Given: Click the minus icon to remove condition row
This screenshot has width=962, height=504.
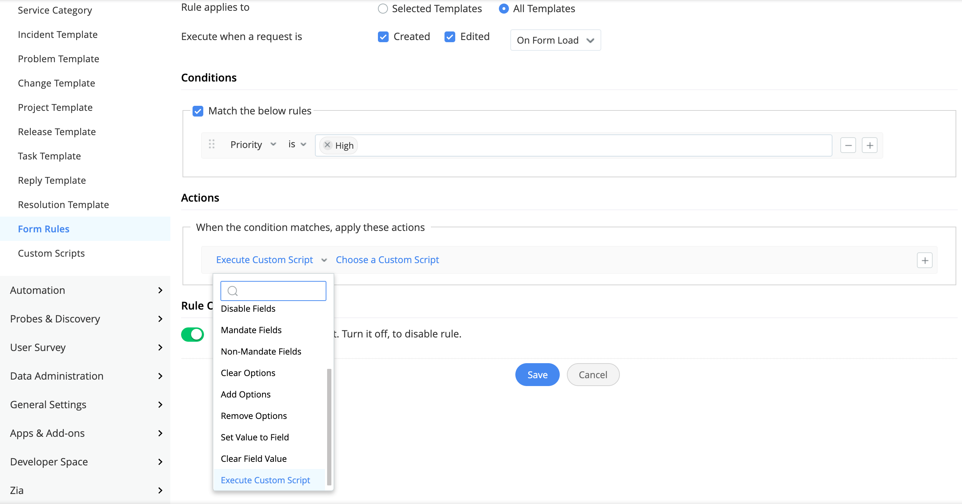Looking at the screenshot, I should coord(848,145).
